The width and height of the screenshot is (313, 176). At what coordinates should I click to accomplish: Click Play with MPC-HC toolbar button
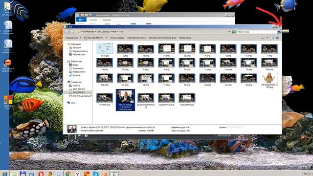click(94, 38)
